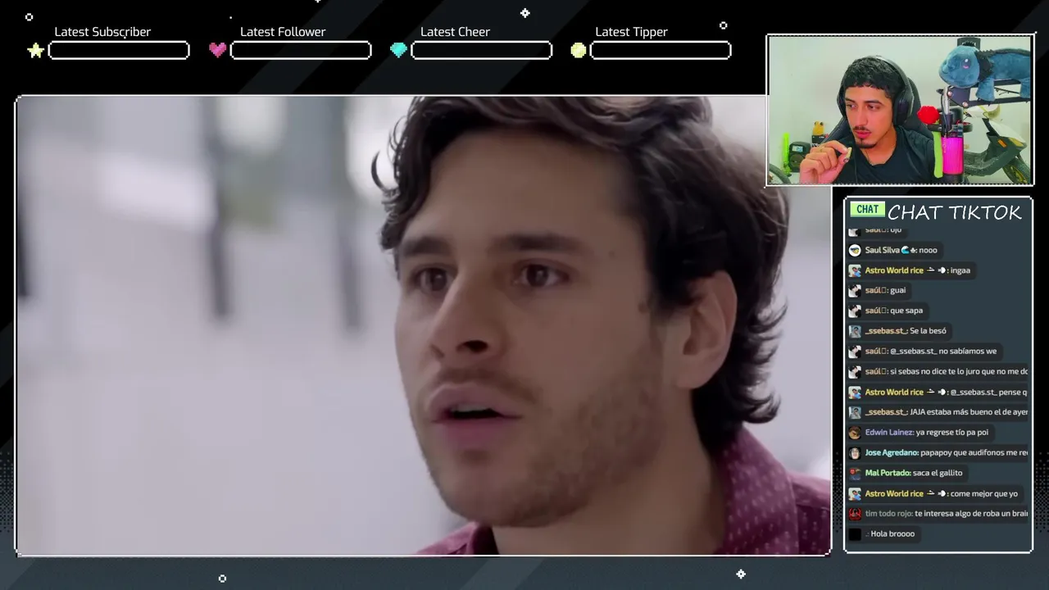Click message 'ya regrese tío pa poi'

click(x=952, y=433)
